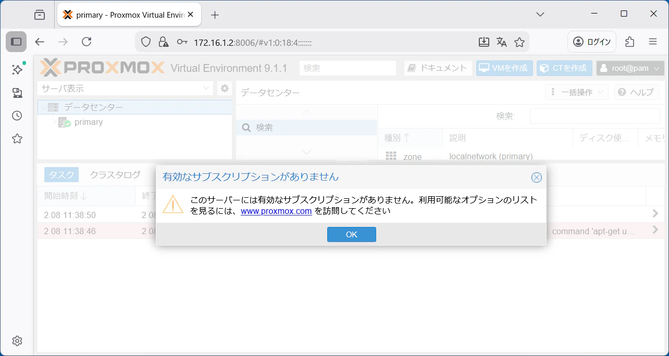
Task: Open the list all tabs dropdown
Action: [x=540, y=14]
